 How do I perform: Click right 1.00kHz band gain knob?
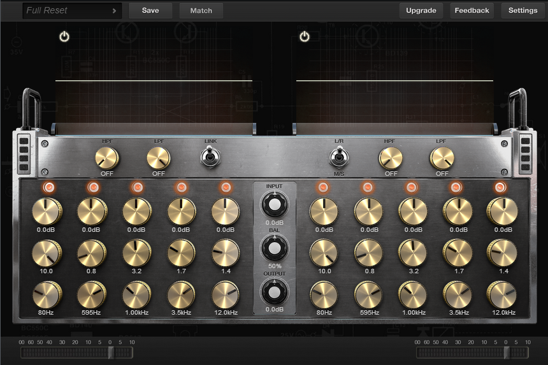pos(413,211)
